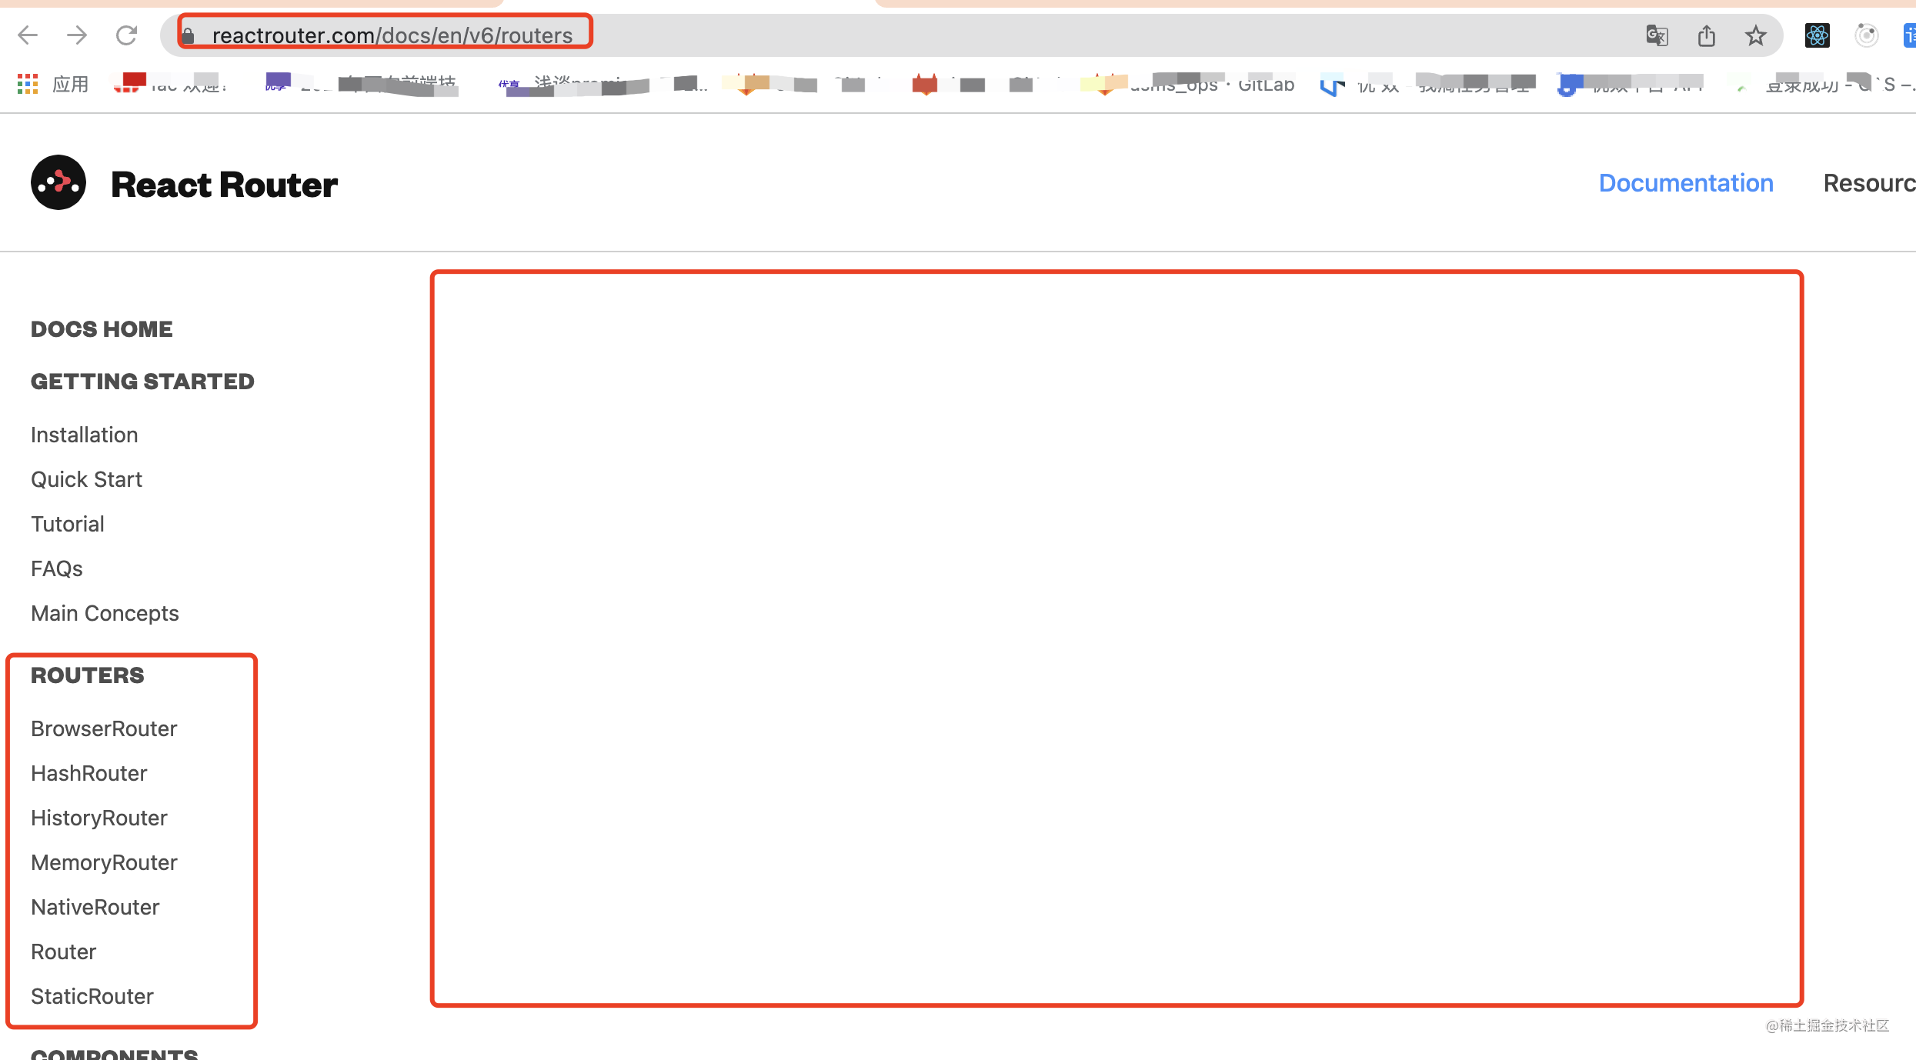Go to DOCS HOME in the sidebar

pyautogui.click(x=102, y=329)
